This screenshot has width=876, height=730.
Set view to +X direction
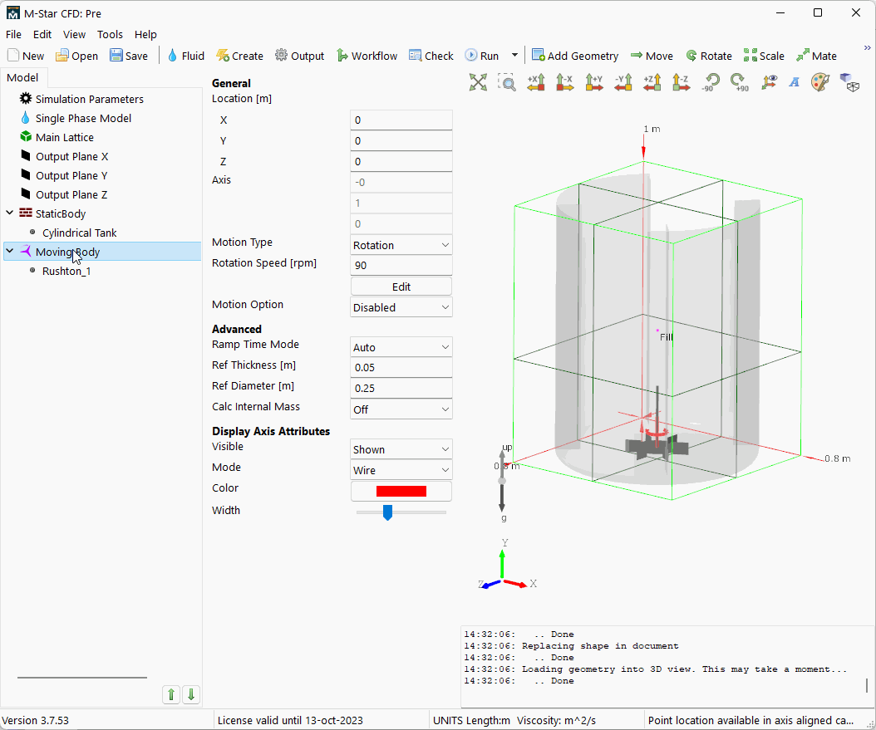[536, 82]
